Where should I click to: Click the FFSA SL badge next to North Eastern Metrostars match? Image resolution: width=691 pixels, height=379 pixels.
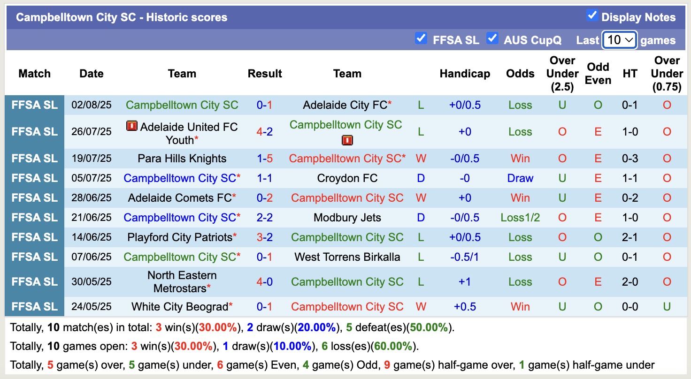pos(35,281)
